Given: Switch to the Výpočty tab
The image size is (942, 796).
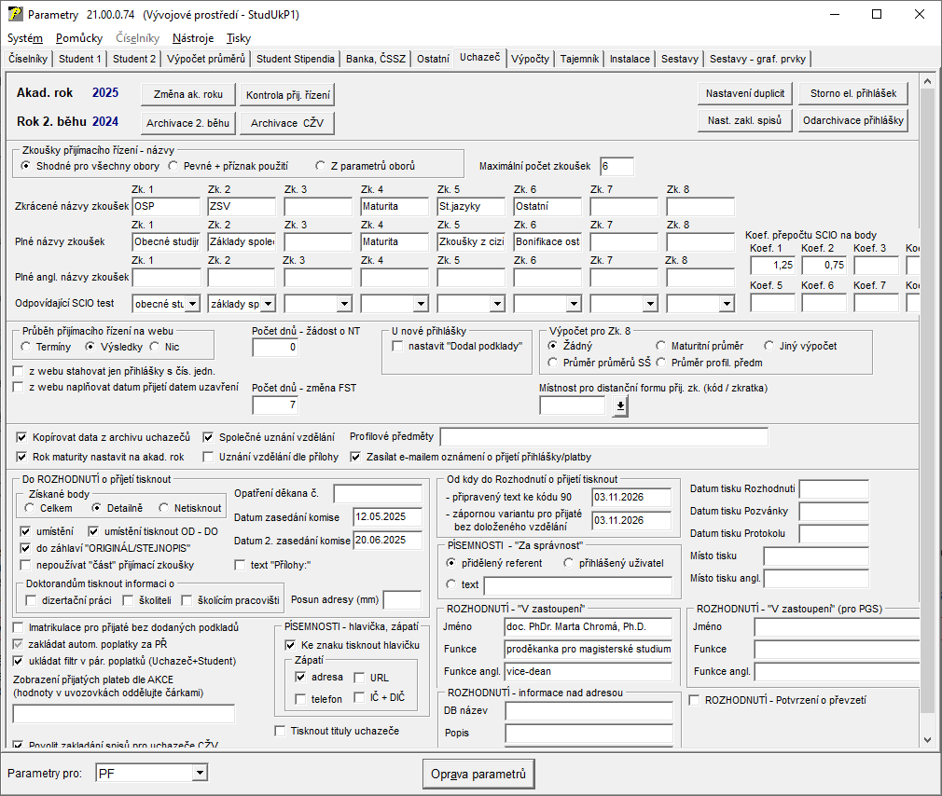Looking at the screenshot, I should (x=530, y=58).
